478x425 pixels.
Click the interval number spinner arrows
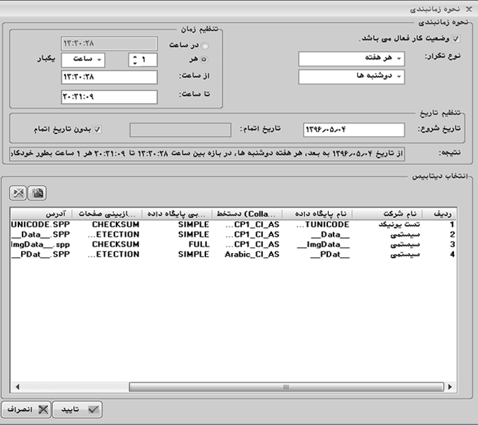[x=134, y=60]
